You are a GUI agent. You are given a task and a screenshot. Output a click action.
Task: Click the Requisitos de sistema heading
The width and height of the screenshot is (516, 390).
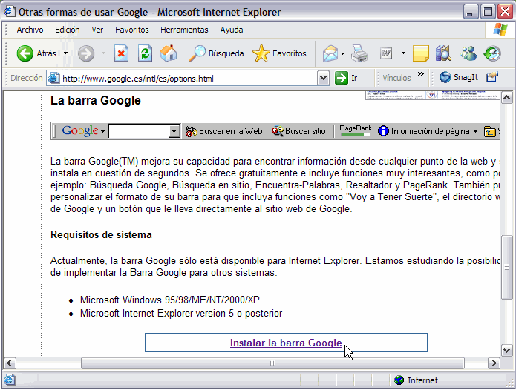pos(101,234)
